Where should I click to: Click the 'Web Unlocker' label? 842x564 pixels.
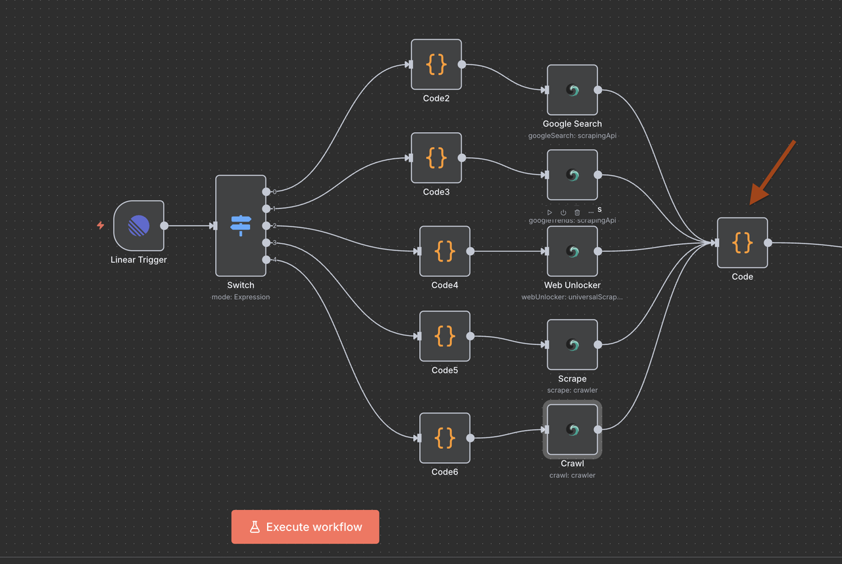572,285
